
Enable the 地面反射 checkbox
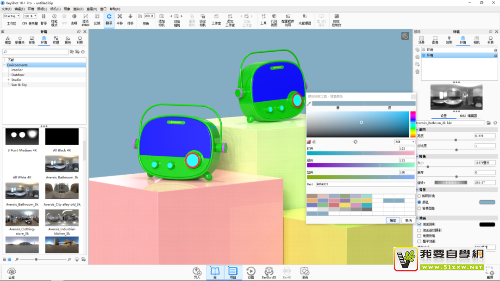point(419,236)
